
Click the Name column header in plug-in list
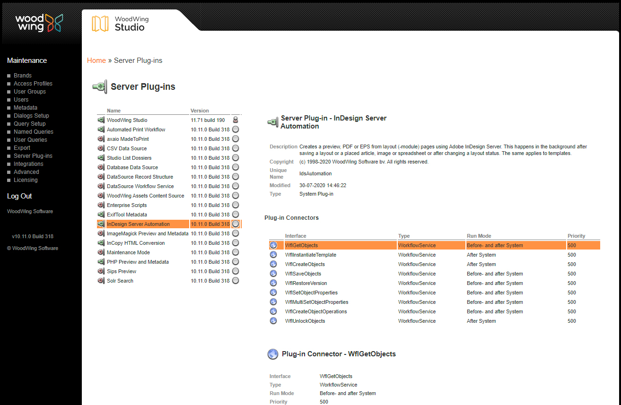114,111
